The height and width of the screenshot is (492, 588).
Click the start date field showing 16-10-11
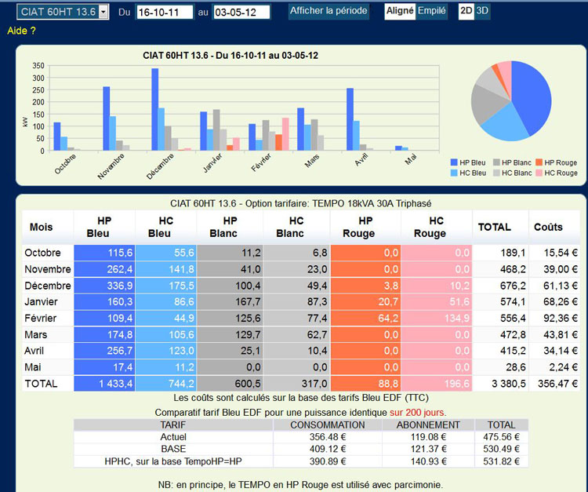[x=164, y=12]
